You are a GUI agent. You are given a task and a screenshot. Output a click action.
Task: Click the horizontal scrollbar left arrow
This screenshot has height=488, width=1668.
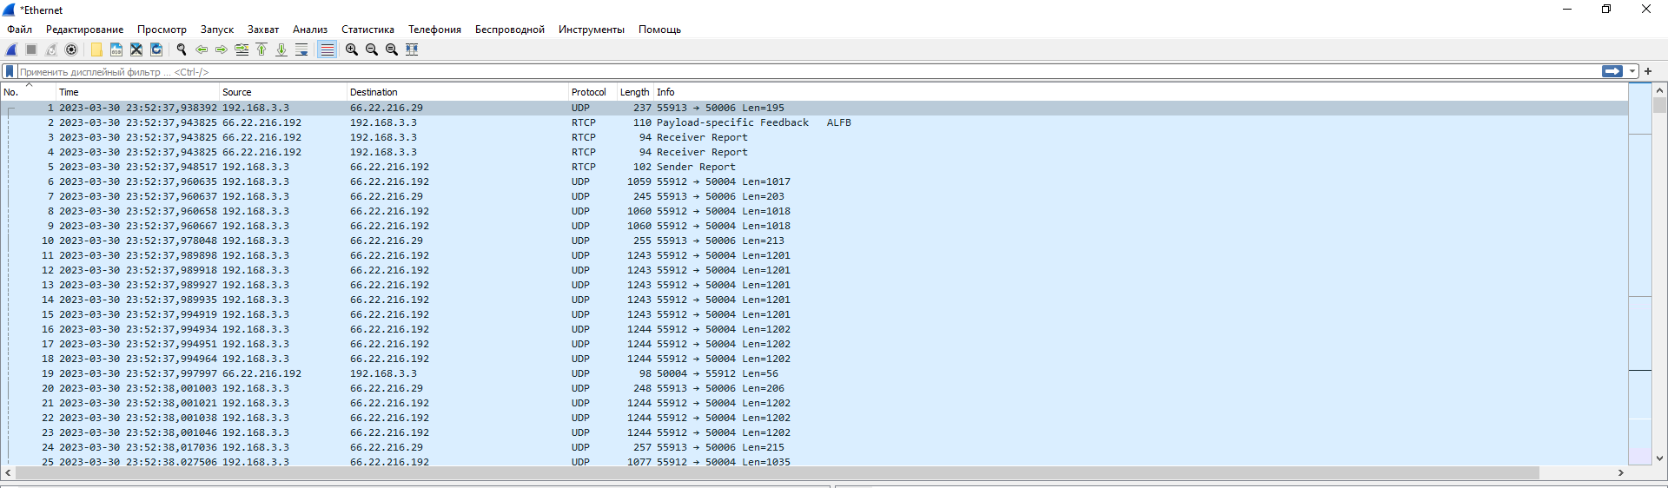8,473
